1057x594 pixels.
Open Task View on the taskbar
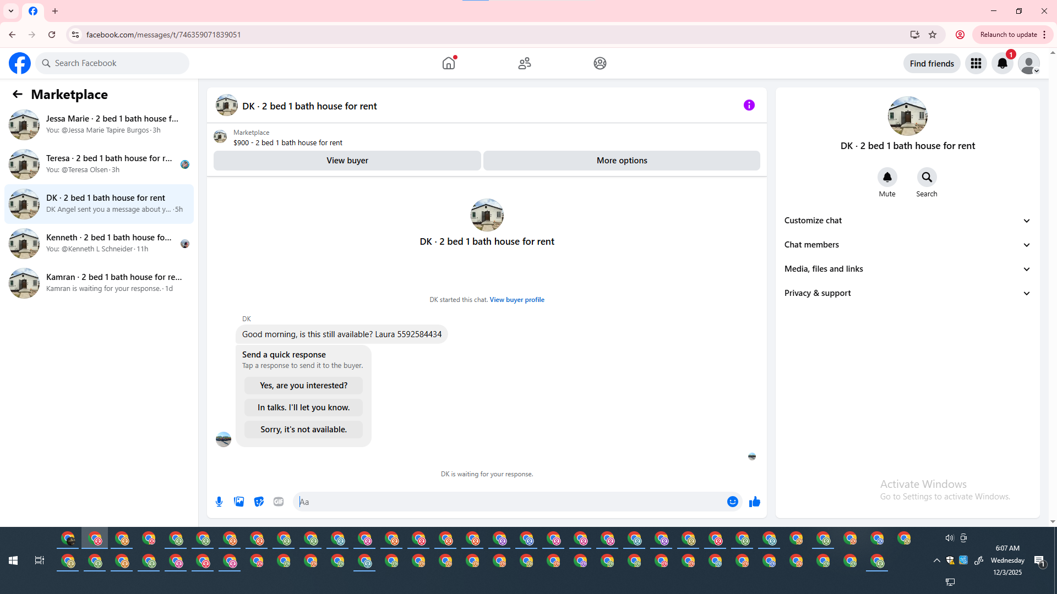[40, 560]
